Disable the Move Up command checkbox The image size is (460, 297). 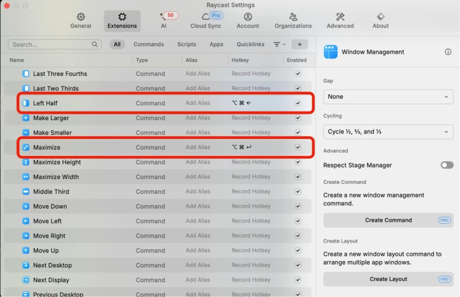[298, 250]
